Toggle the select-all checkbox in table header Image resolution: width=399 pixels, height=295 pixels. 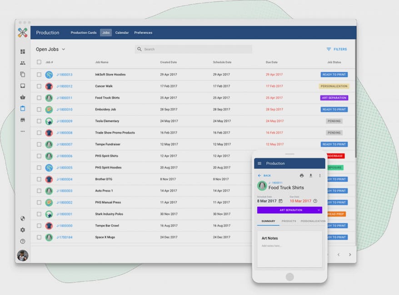tap(39, 62)
